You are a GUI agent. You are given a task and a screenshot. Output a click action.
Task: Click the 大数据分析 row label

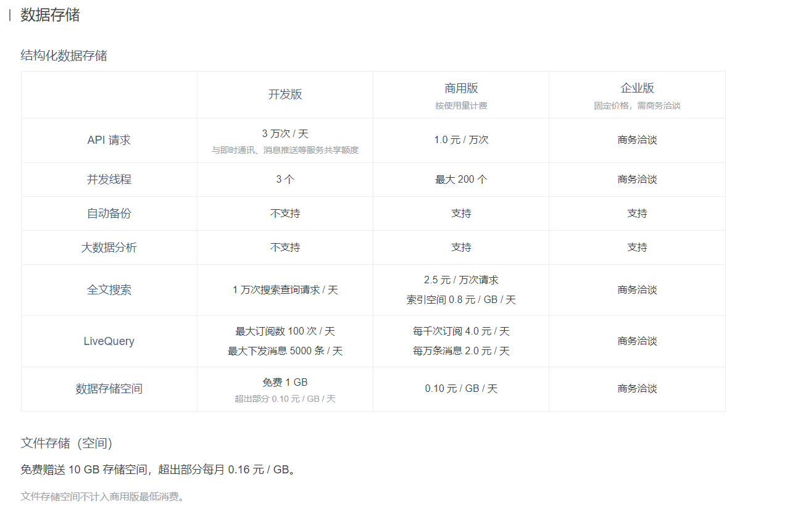click(x=109, y=246)
